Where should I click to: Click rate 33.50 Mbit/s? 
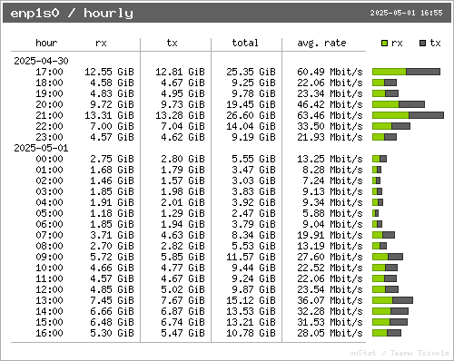330,126
